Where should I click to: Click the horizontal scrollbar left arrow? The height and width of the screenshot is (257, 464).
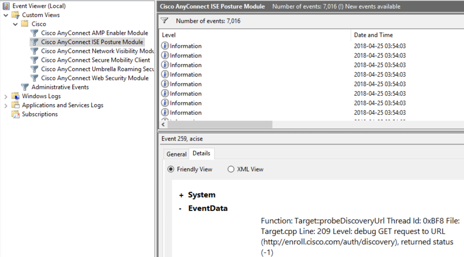pyautogui.click(x=163, y=124)
